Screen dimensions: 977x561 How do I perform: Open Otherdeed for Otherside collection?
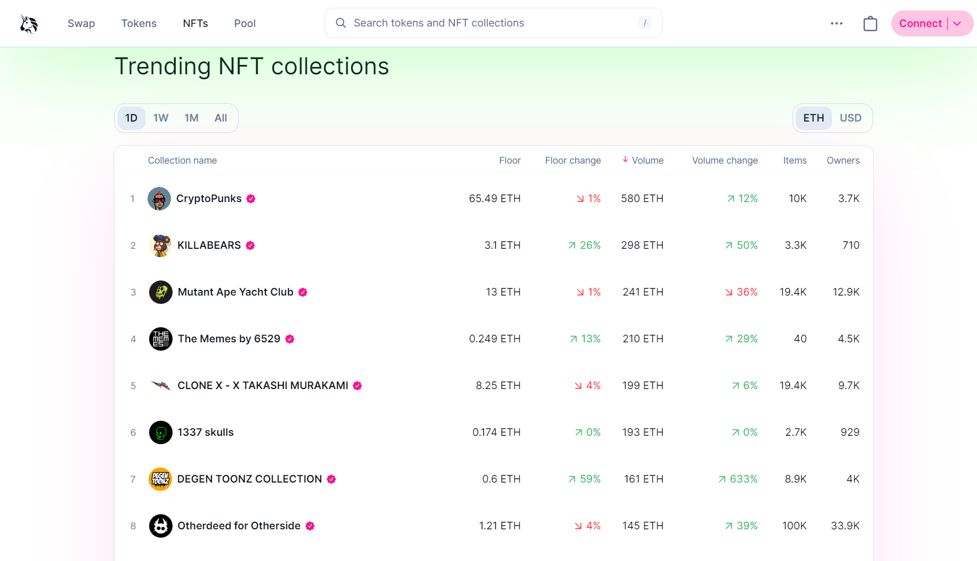click(x=239, y=526)
